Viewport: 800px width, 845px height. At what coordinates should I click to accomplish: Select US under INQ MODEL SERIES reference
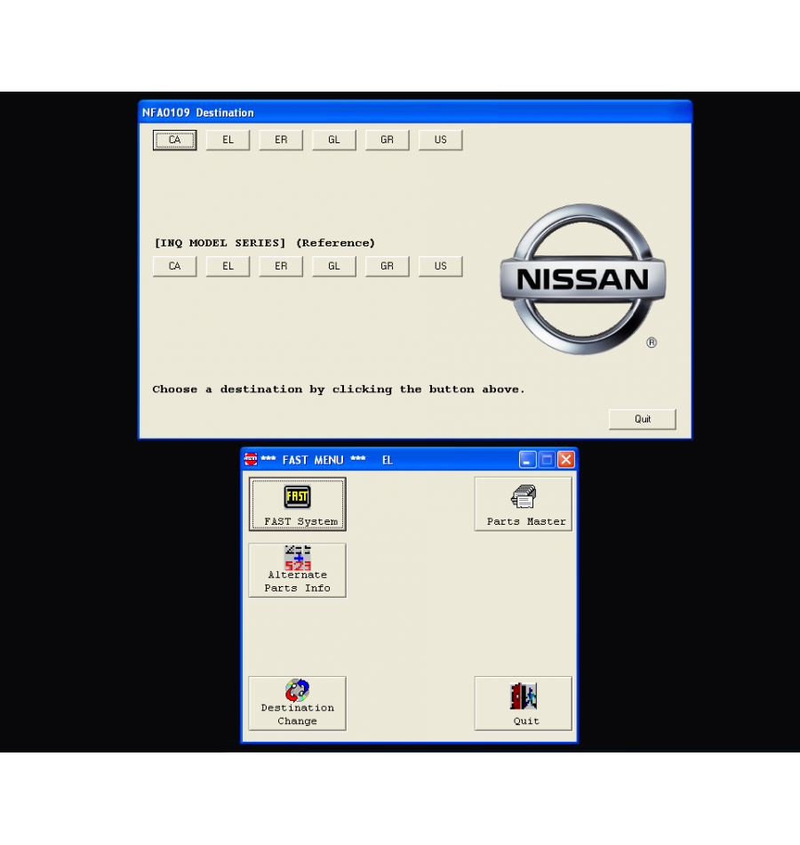[x=441, y=266]
